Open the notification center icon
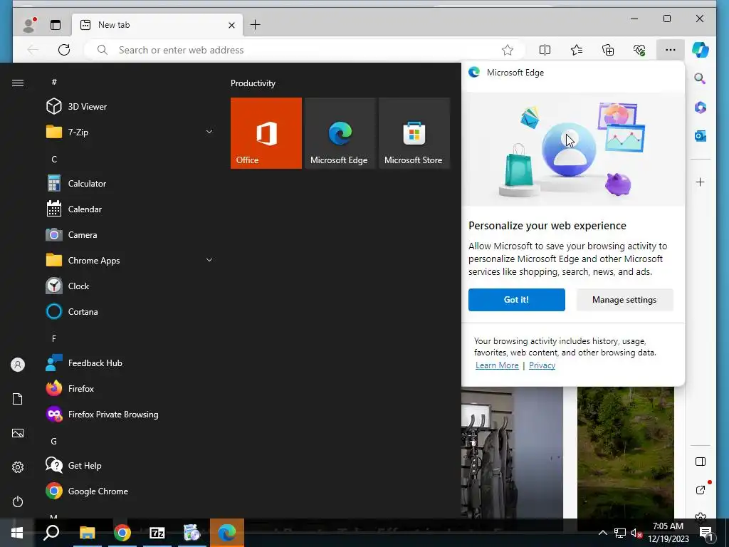 pyautogui.click(x=706, y=533)
